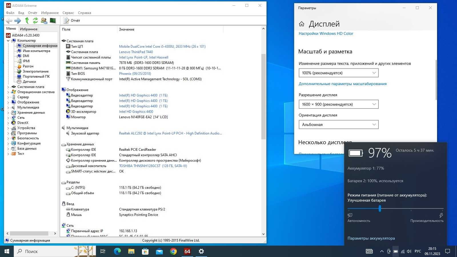Click the home icon in Параметры window

coord(302,24)
